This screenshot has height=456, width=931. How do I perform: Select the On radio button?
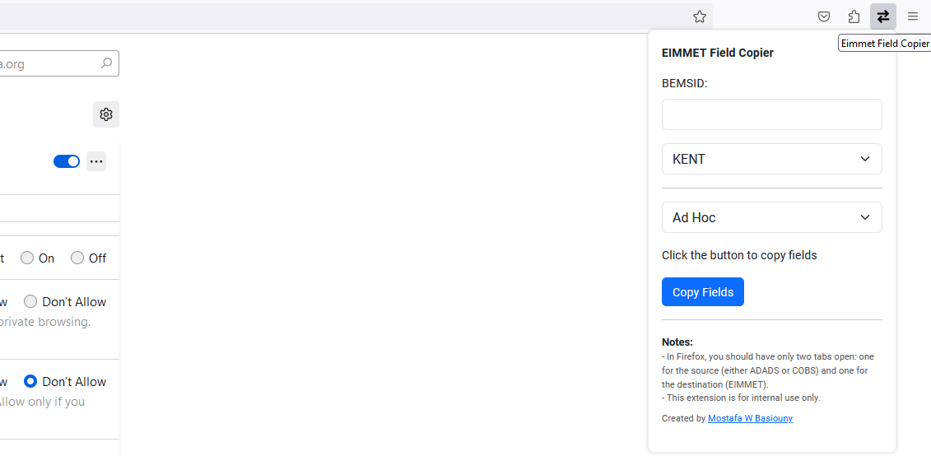tap(27, 258)
